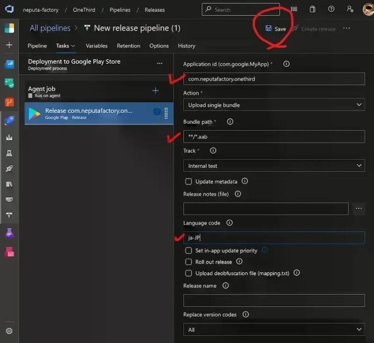Click into the Release name input field

coord(273,300)
